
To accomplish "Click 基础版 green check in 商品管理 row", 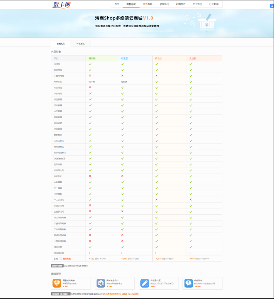I will click(x=90, y=99).
